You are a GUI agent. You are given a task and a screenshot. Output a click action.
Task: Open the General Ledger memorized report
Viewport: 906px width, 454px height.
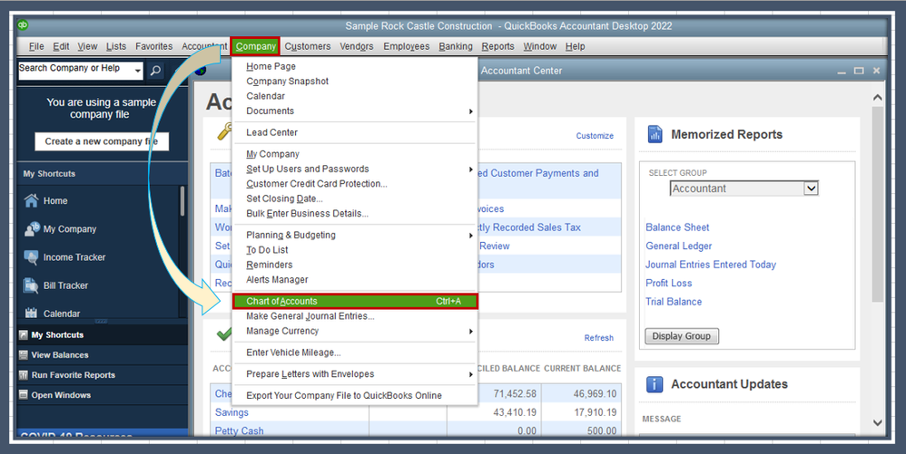point(679,246)
